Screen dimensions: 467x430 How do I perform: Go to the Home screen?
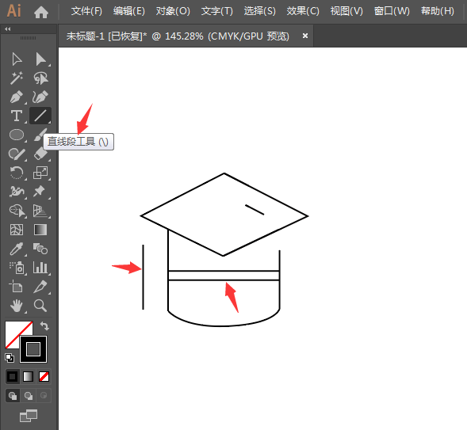coord(41,12)
